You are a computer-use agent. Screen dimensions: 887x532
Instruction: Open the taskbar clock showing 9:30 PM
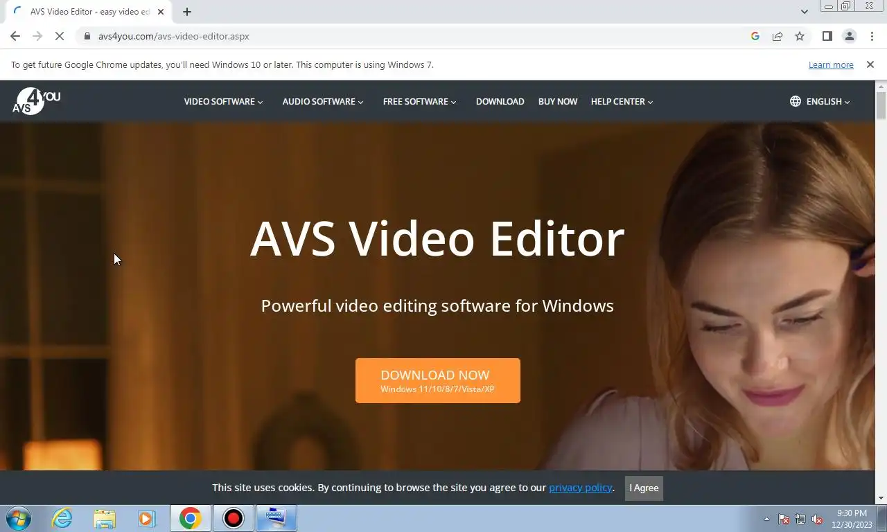coord(852,519)
